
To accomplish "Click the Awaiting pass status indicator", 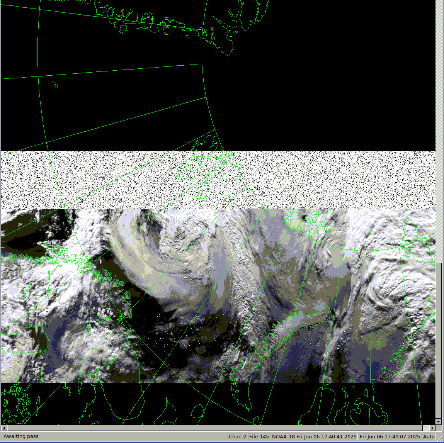I will pyautogui.click(x=22, y=436).
